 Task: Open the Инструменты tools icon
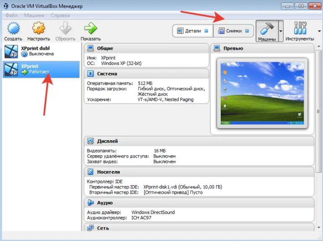pos(300,28)
